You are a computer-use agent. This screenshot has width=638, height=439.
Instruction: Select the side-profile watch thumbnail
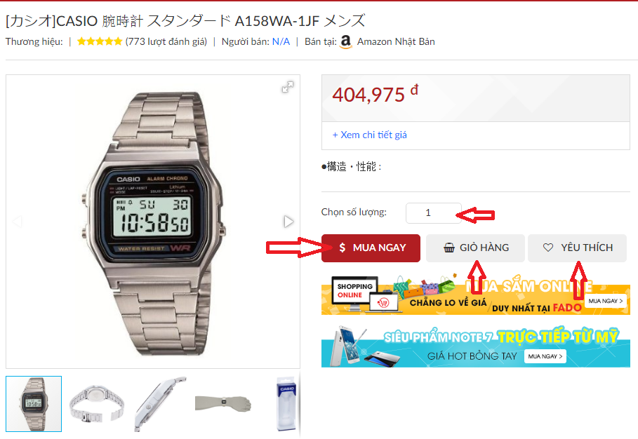coord(160,404)
